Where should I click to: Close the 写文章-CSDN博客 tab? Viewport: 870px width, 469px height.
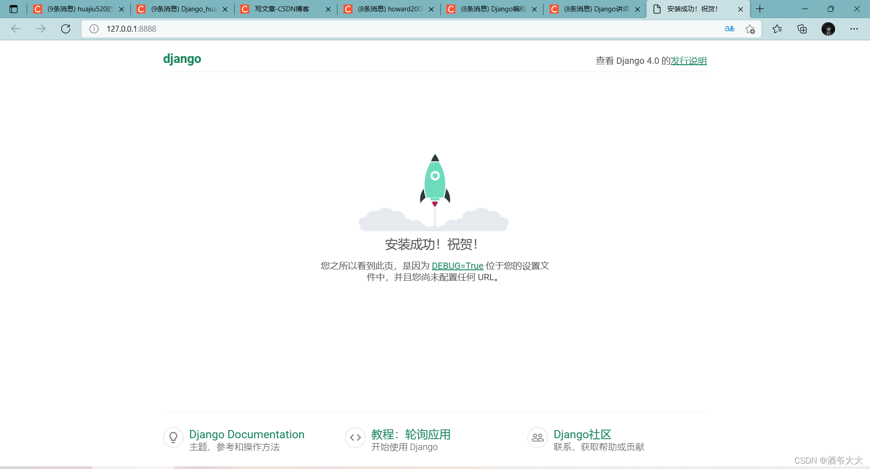(x=328, y=9)
